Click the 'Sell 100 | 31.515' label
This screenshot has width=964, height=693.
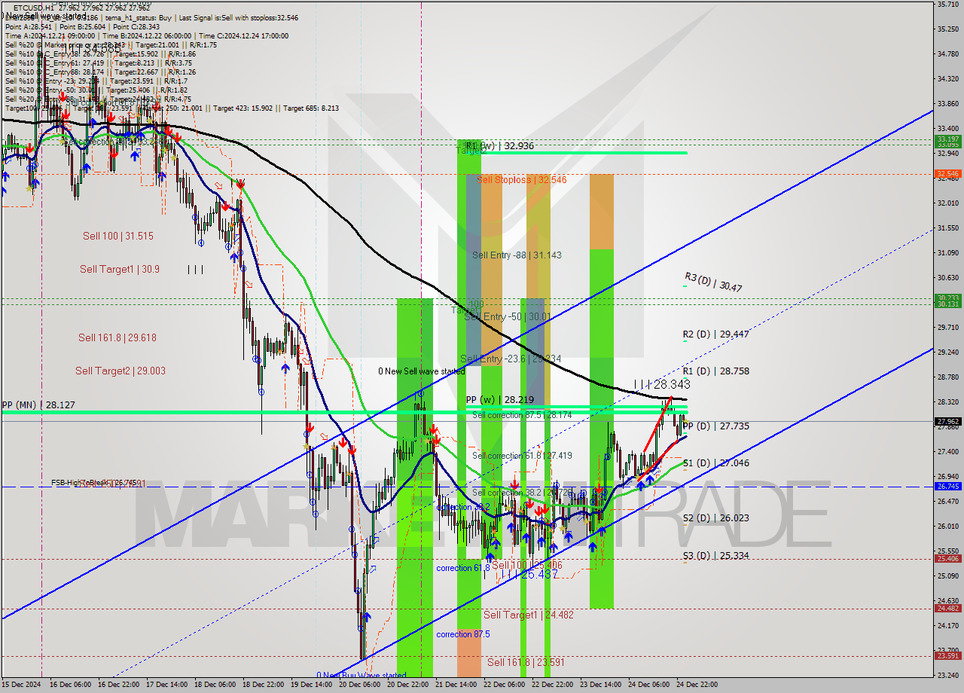(x=118, y=237)
